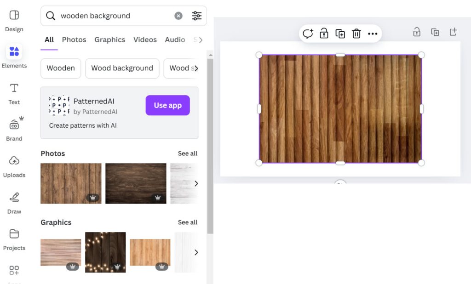Switch to the Videos tab
Viewport: 471px width, 284px height.
[145, 40]
